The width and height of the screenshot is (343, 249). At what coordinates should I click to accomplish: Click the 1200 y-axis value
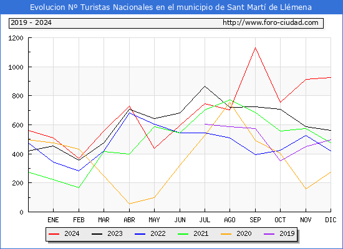pos(16,38)
